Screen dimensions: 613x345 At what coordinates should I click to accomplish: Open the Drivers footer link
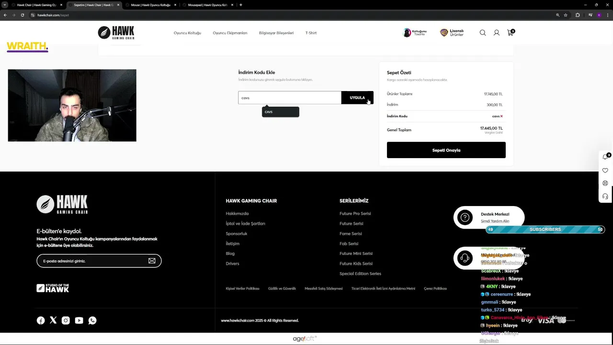(232, 264)
